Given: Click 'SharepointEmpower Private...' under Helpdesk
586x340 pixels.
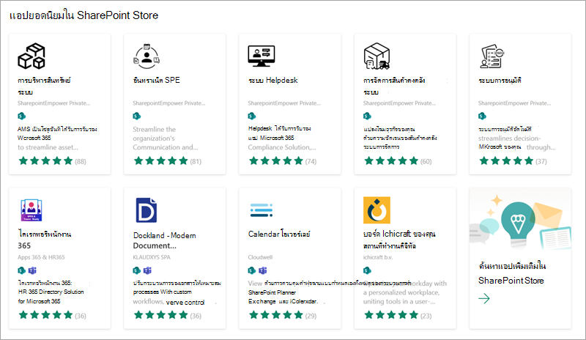Looking at the screenshot, I should (284, 103).
